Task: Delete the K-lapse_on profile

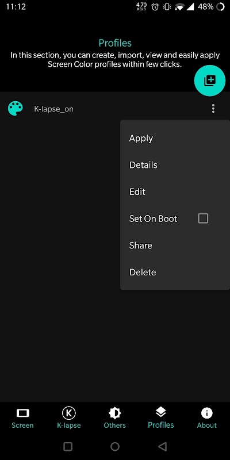Action: click(143, 272)
